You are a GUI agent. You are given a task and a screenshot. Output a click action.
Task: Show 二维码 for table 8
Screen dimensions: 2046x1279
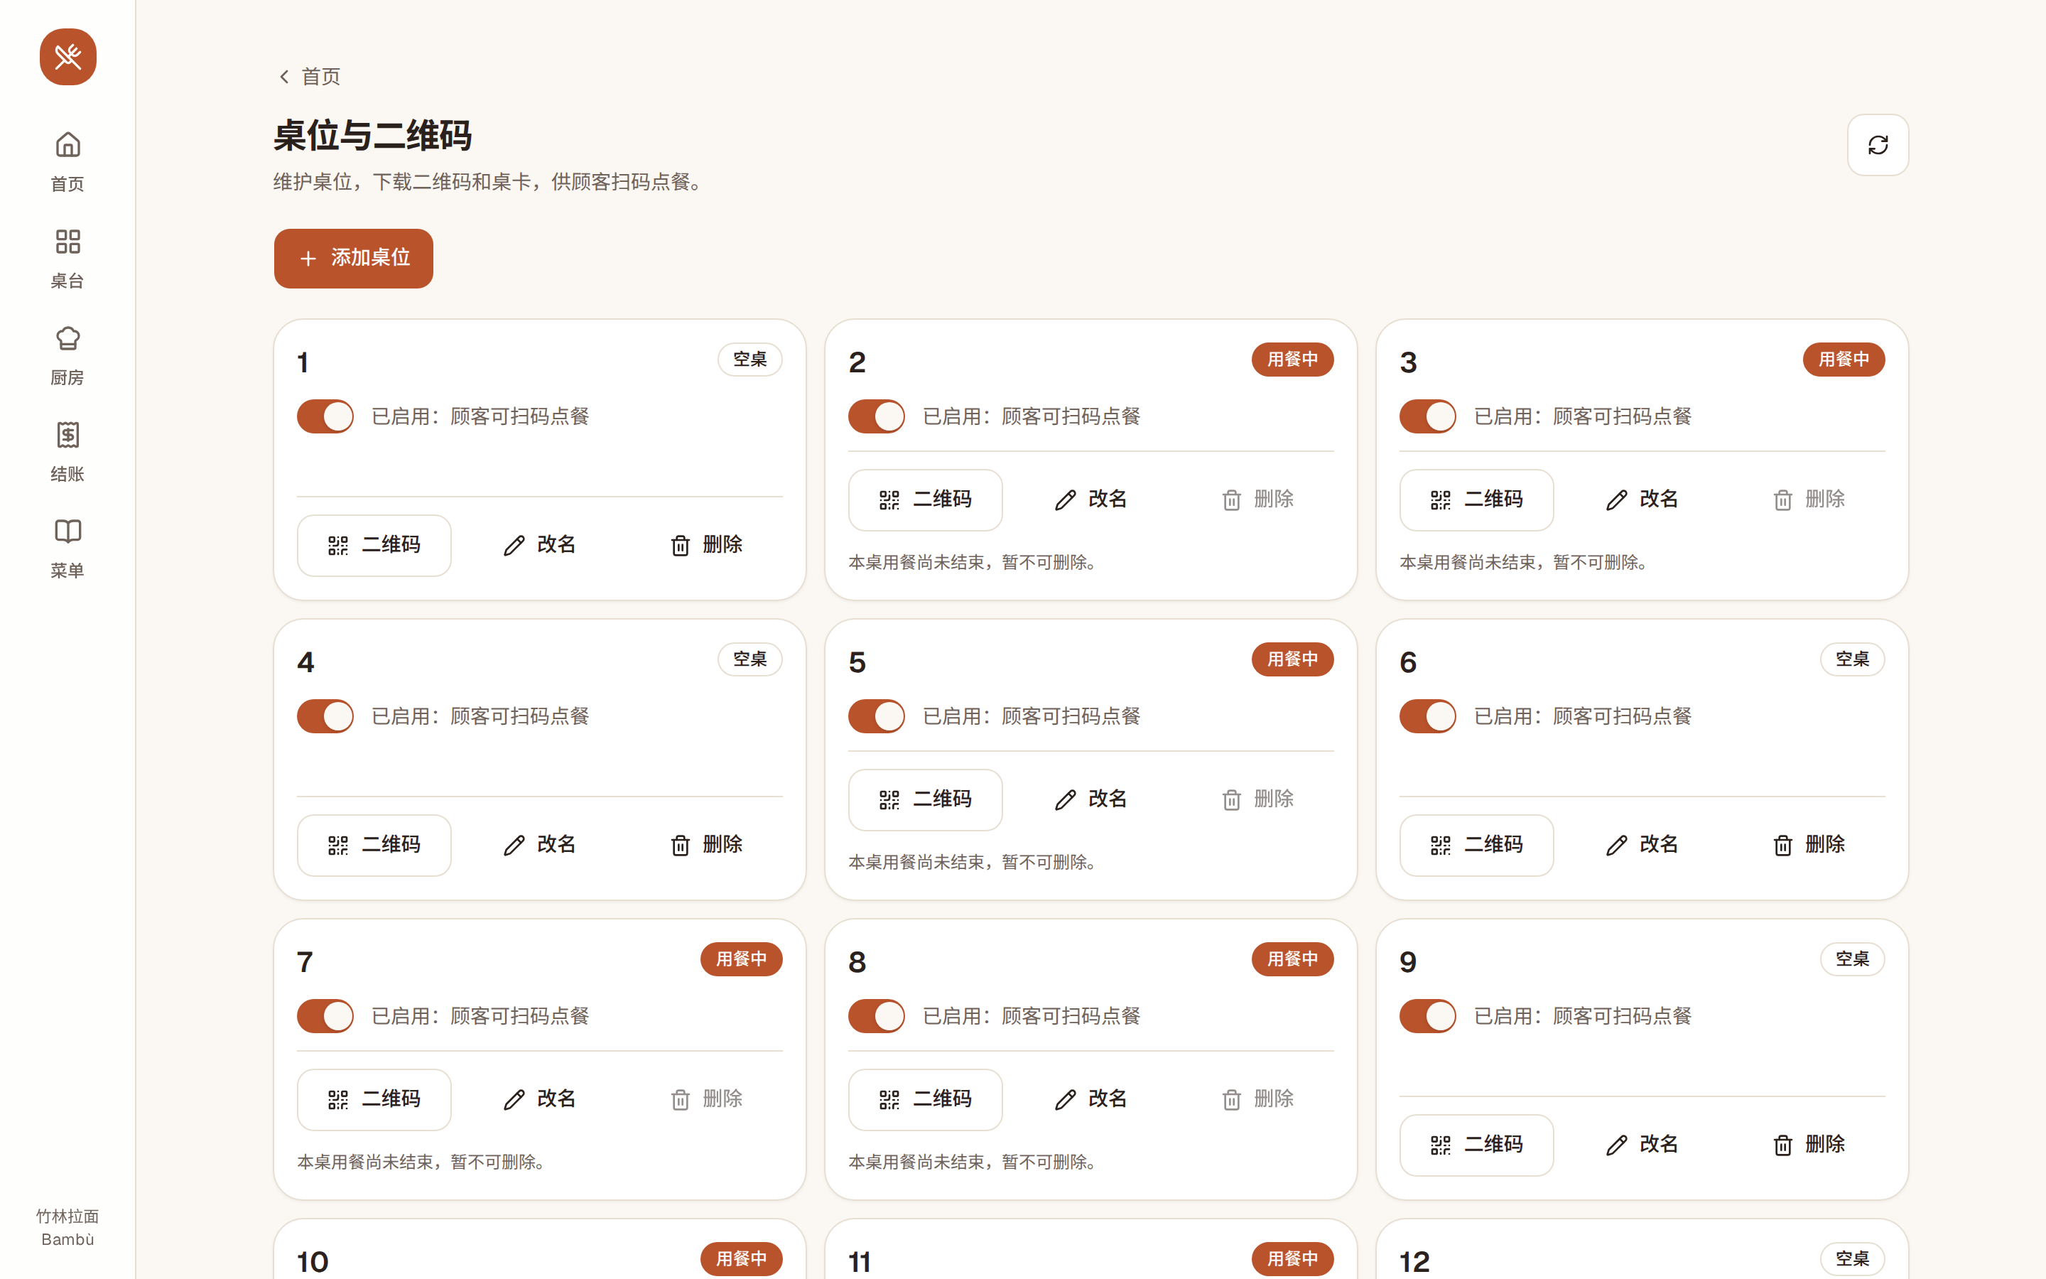click(925, 1100)
